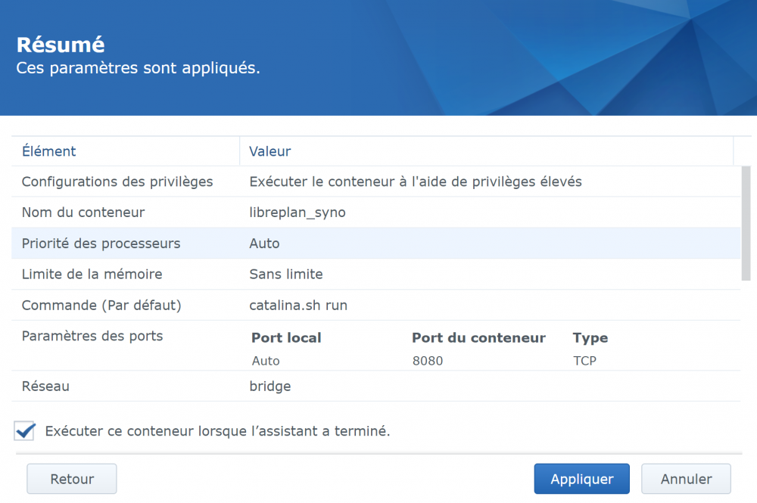Click the Port du conteneur sub-header

(478, 338)
